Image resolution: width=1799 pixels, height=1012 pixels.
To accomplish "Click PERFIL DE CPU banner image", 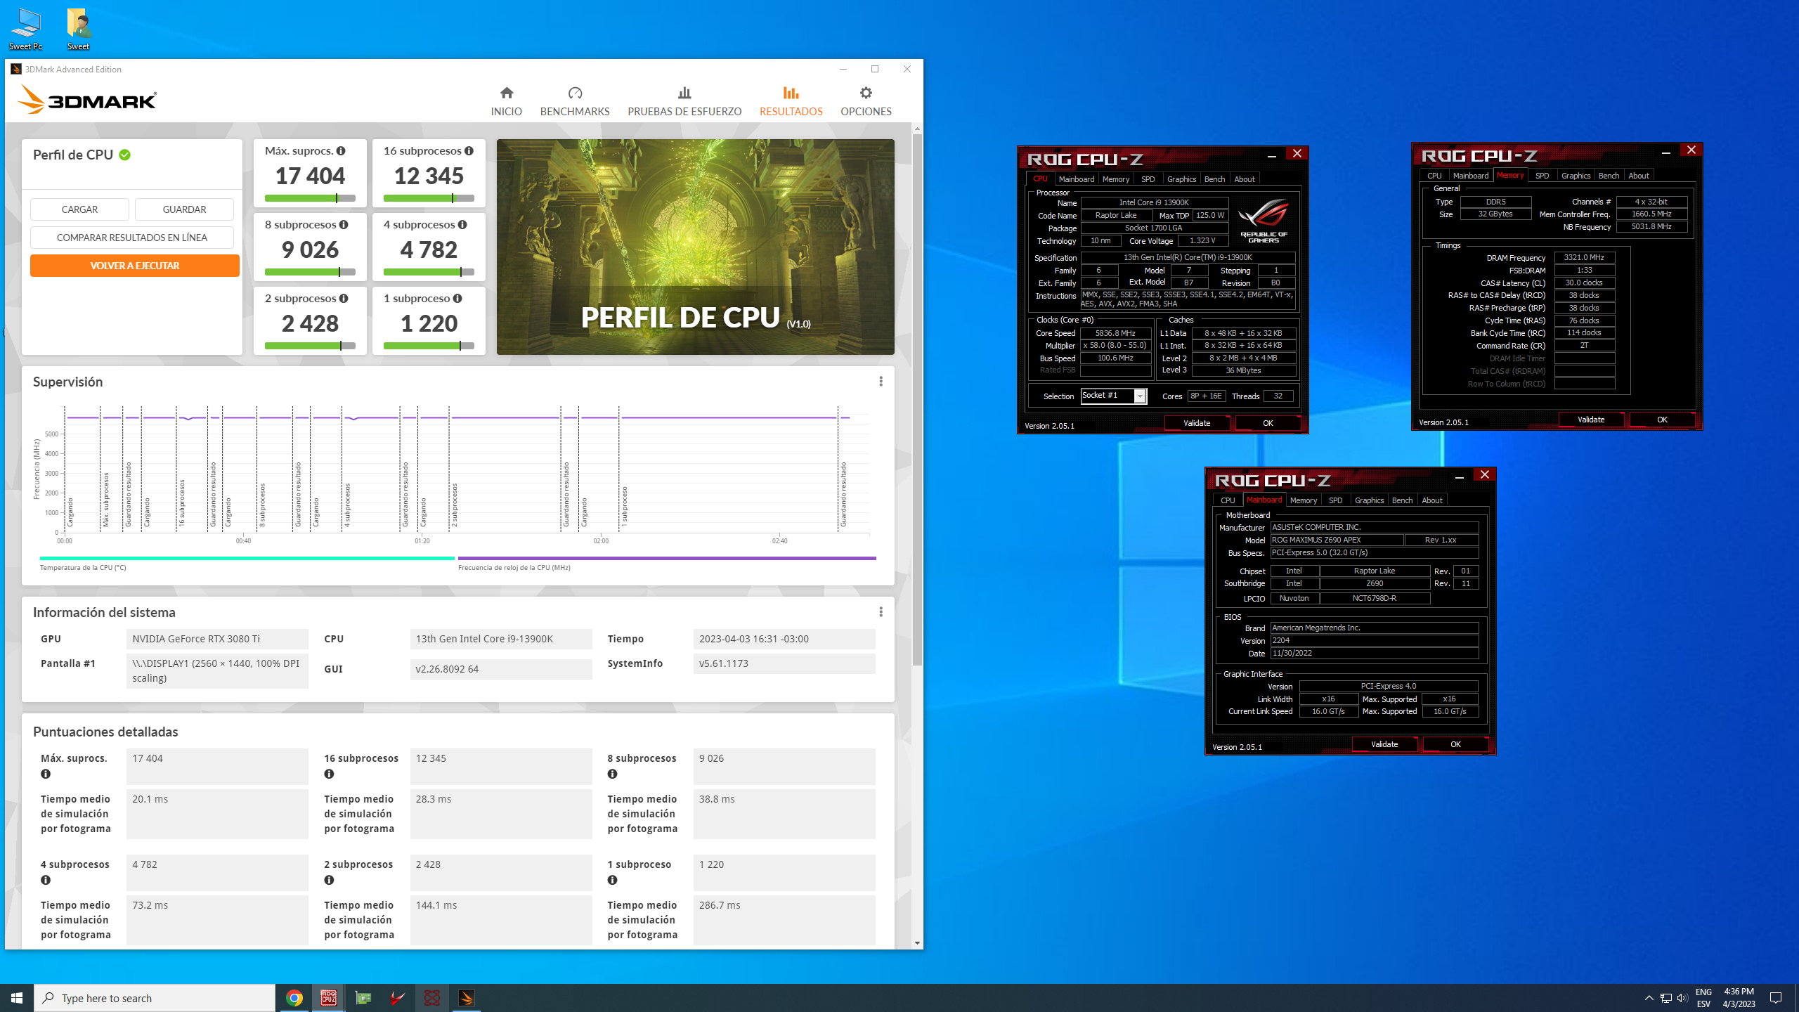I will point(696,247).
